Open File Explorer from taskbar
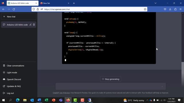The image size is (184, 103). click(x=25, y=100)
